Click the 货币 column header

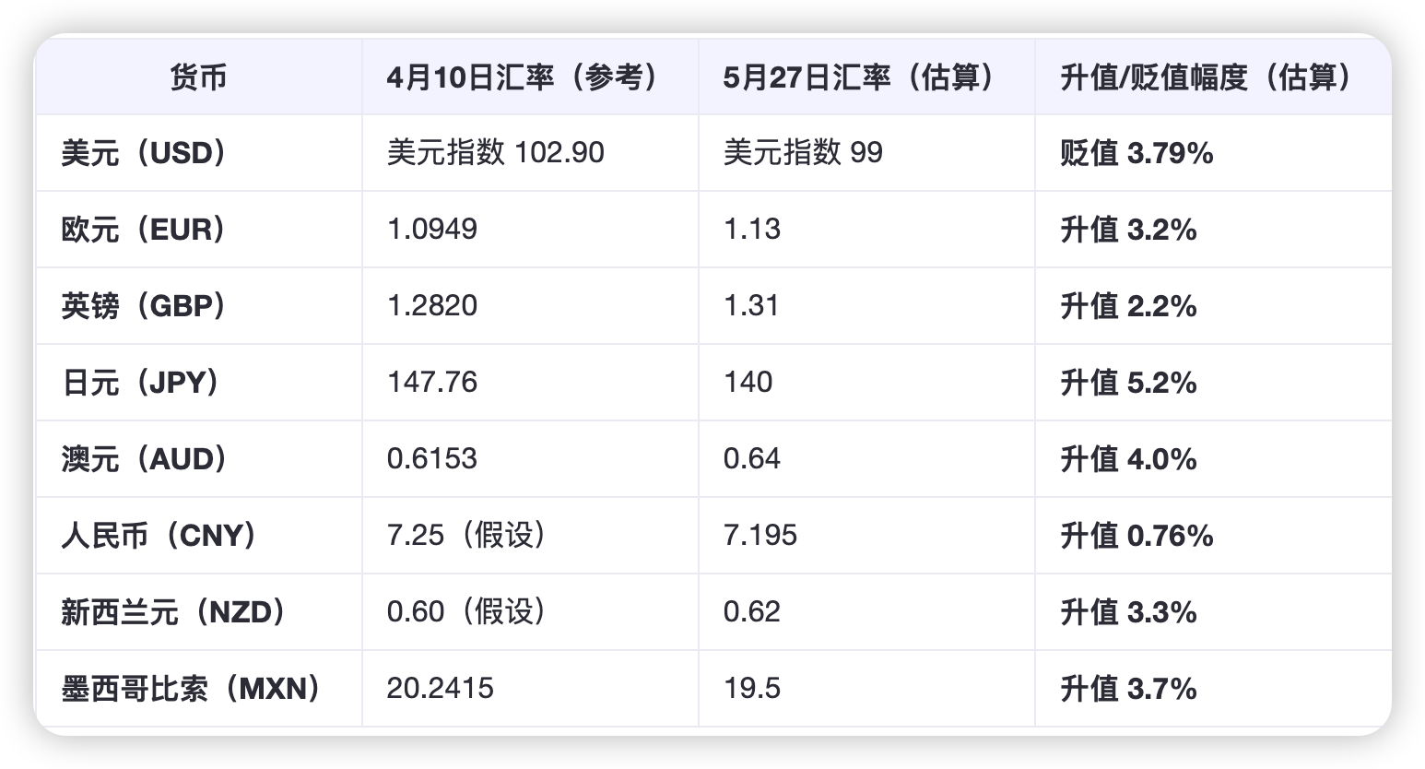point(198,77)
